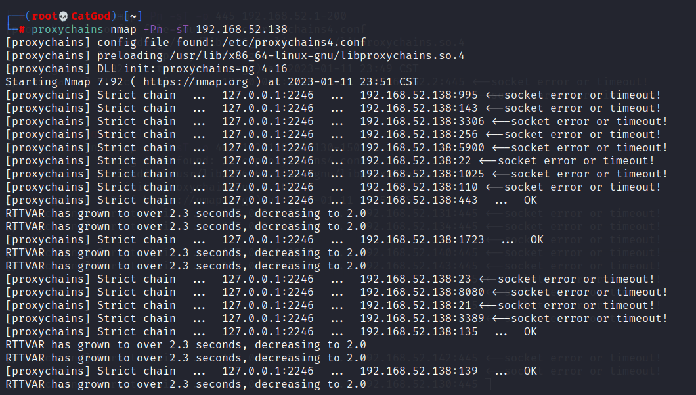Click the 192.168.52.138:8080 address
696x395 pixels.
[x=422, y=292]
